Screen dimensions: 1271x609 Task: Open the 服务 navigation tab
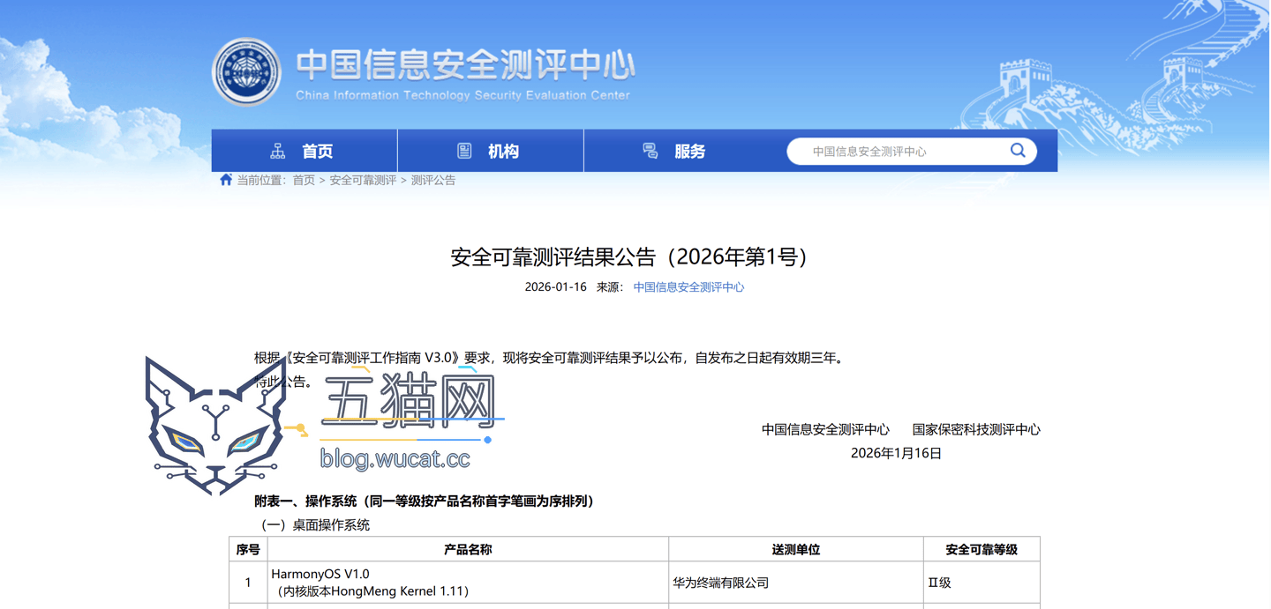tap(677, 151)
